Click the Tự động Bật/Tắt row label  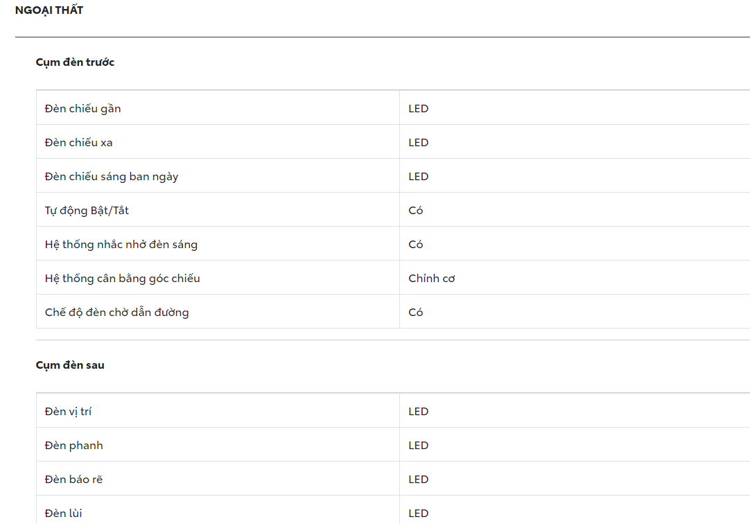click(87, 211)
